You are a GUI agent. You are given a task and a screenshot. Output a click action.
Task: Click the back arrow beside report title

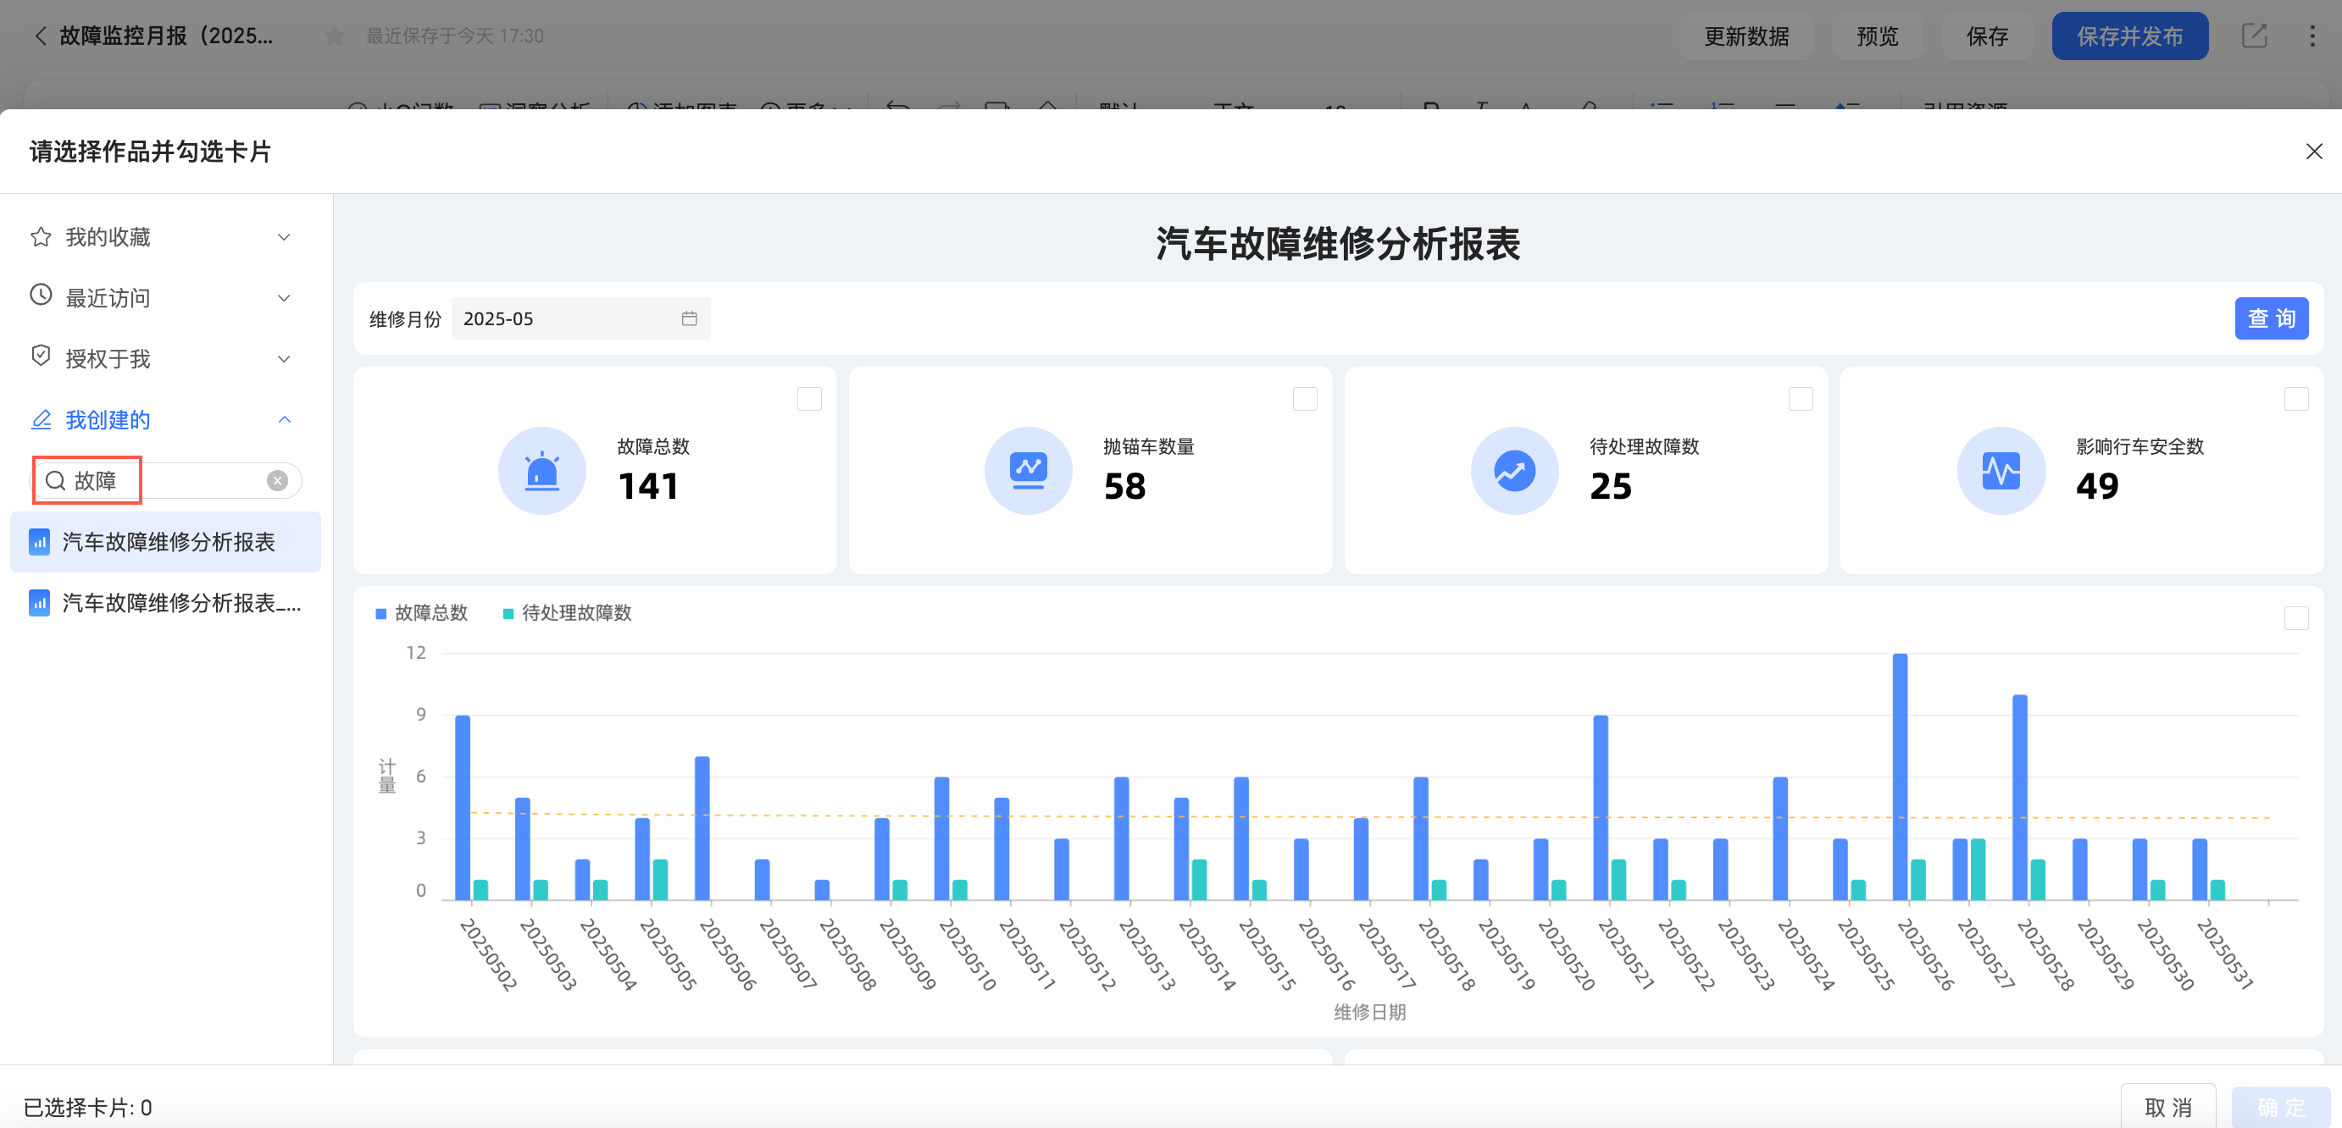(40, 36)
